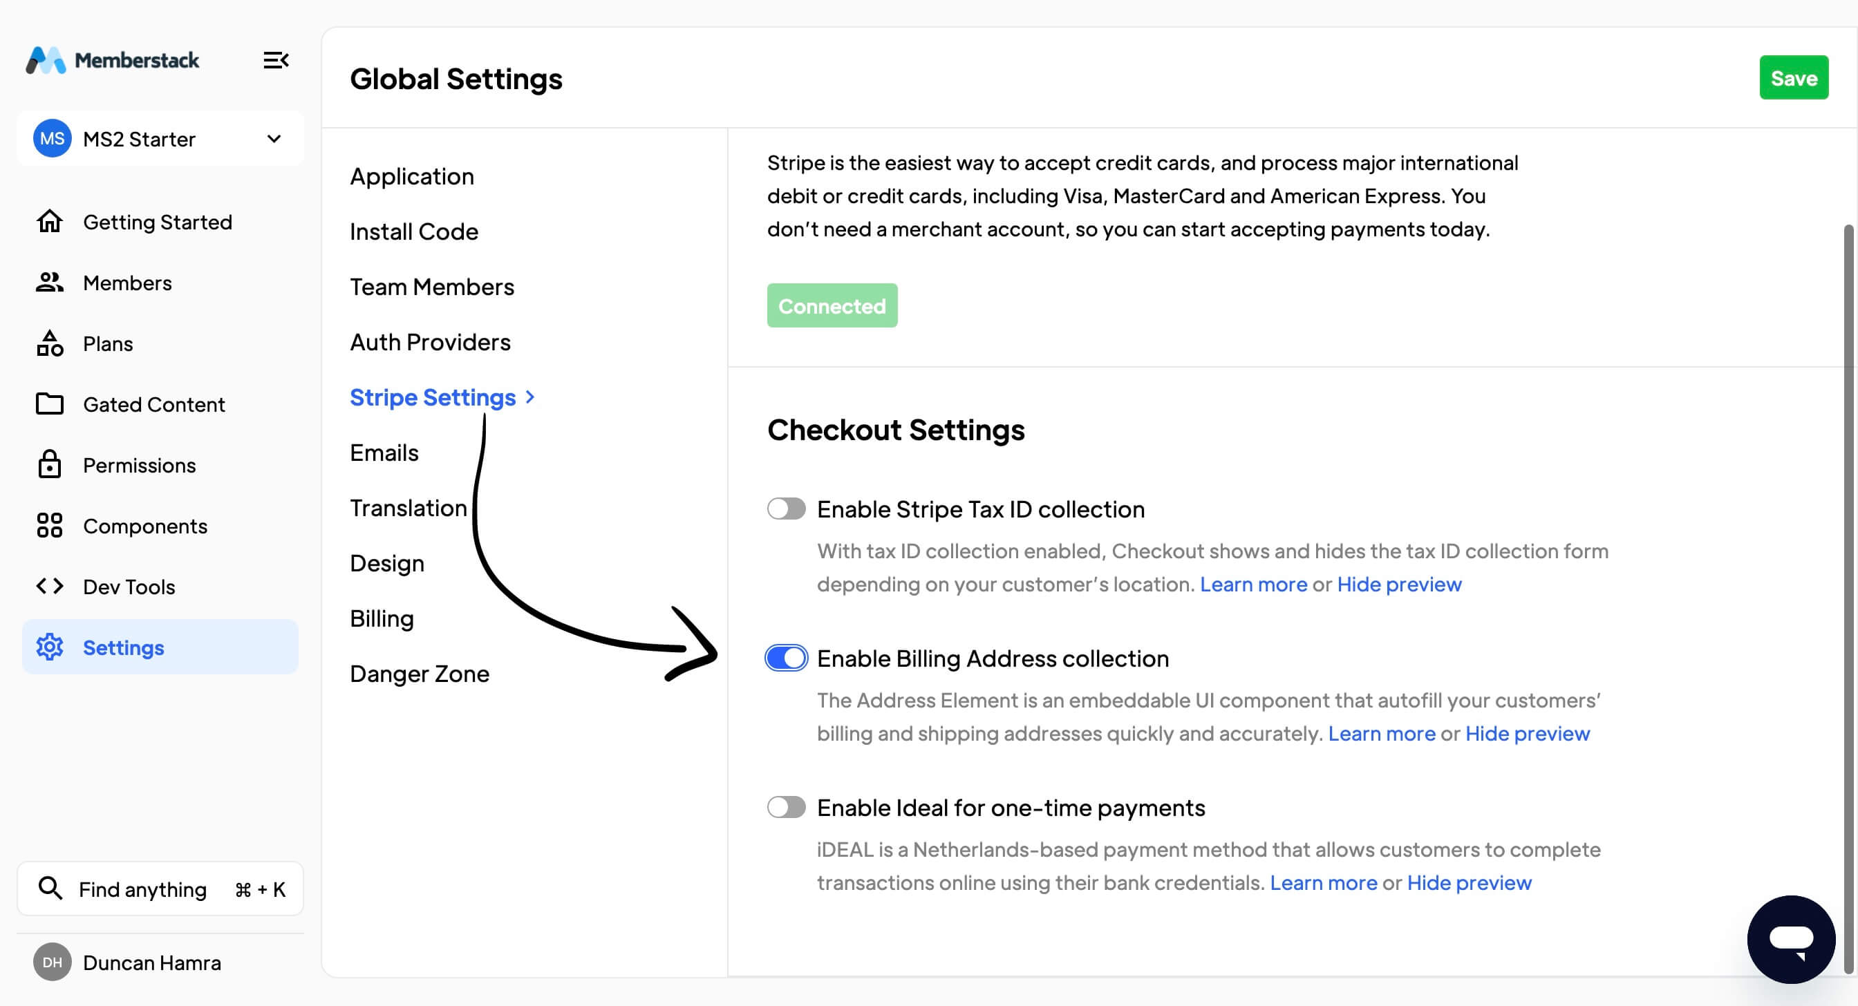Image resolution: width=1858 pixels, height=1006 pixels.
Task: Hide preview for iDEAL payments
Action: click(1470, 883)
